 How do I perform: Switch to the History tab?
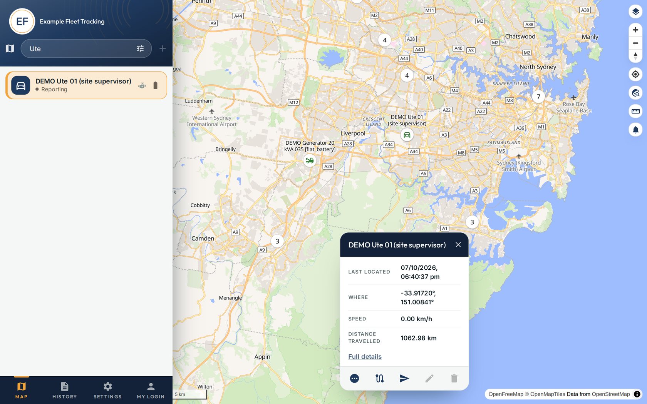[65, 390]
